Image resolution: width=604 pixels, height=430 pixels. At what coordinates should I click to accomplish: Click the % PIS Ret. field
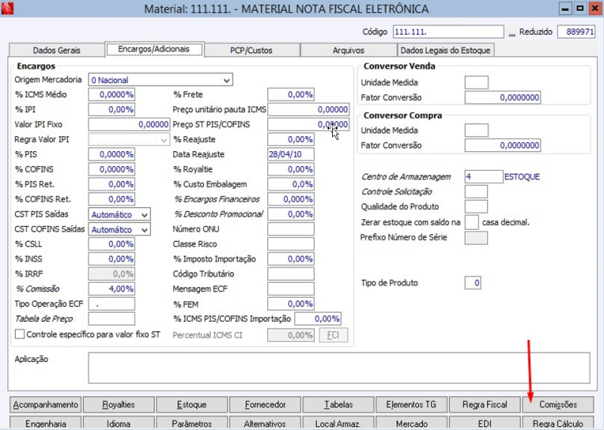(112, 184)
